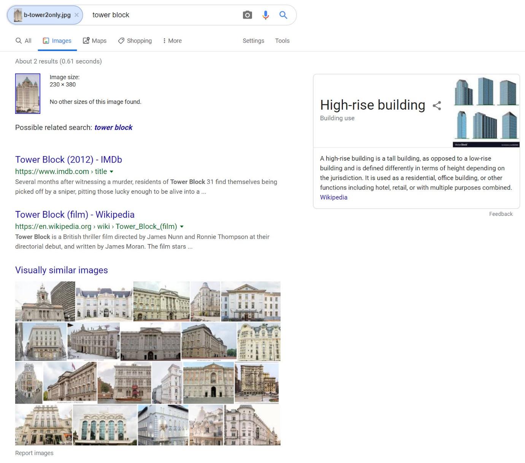Open 'Tower Block (2012) - IMDb' result

pyautogui.click(x=68, y=160)
